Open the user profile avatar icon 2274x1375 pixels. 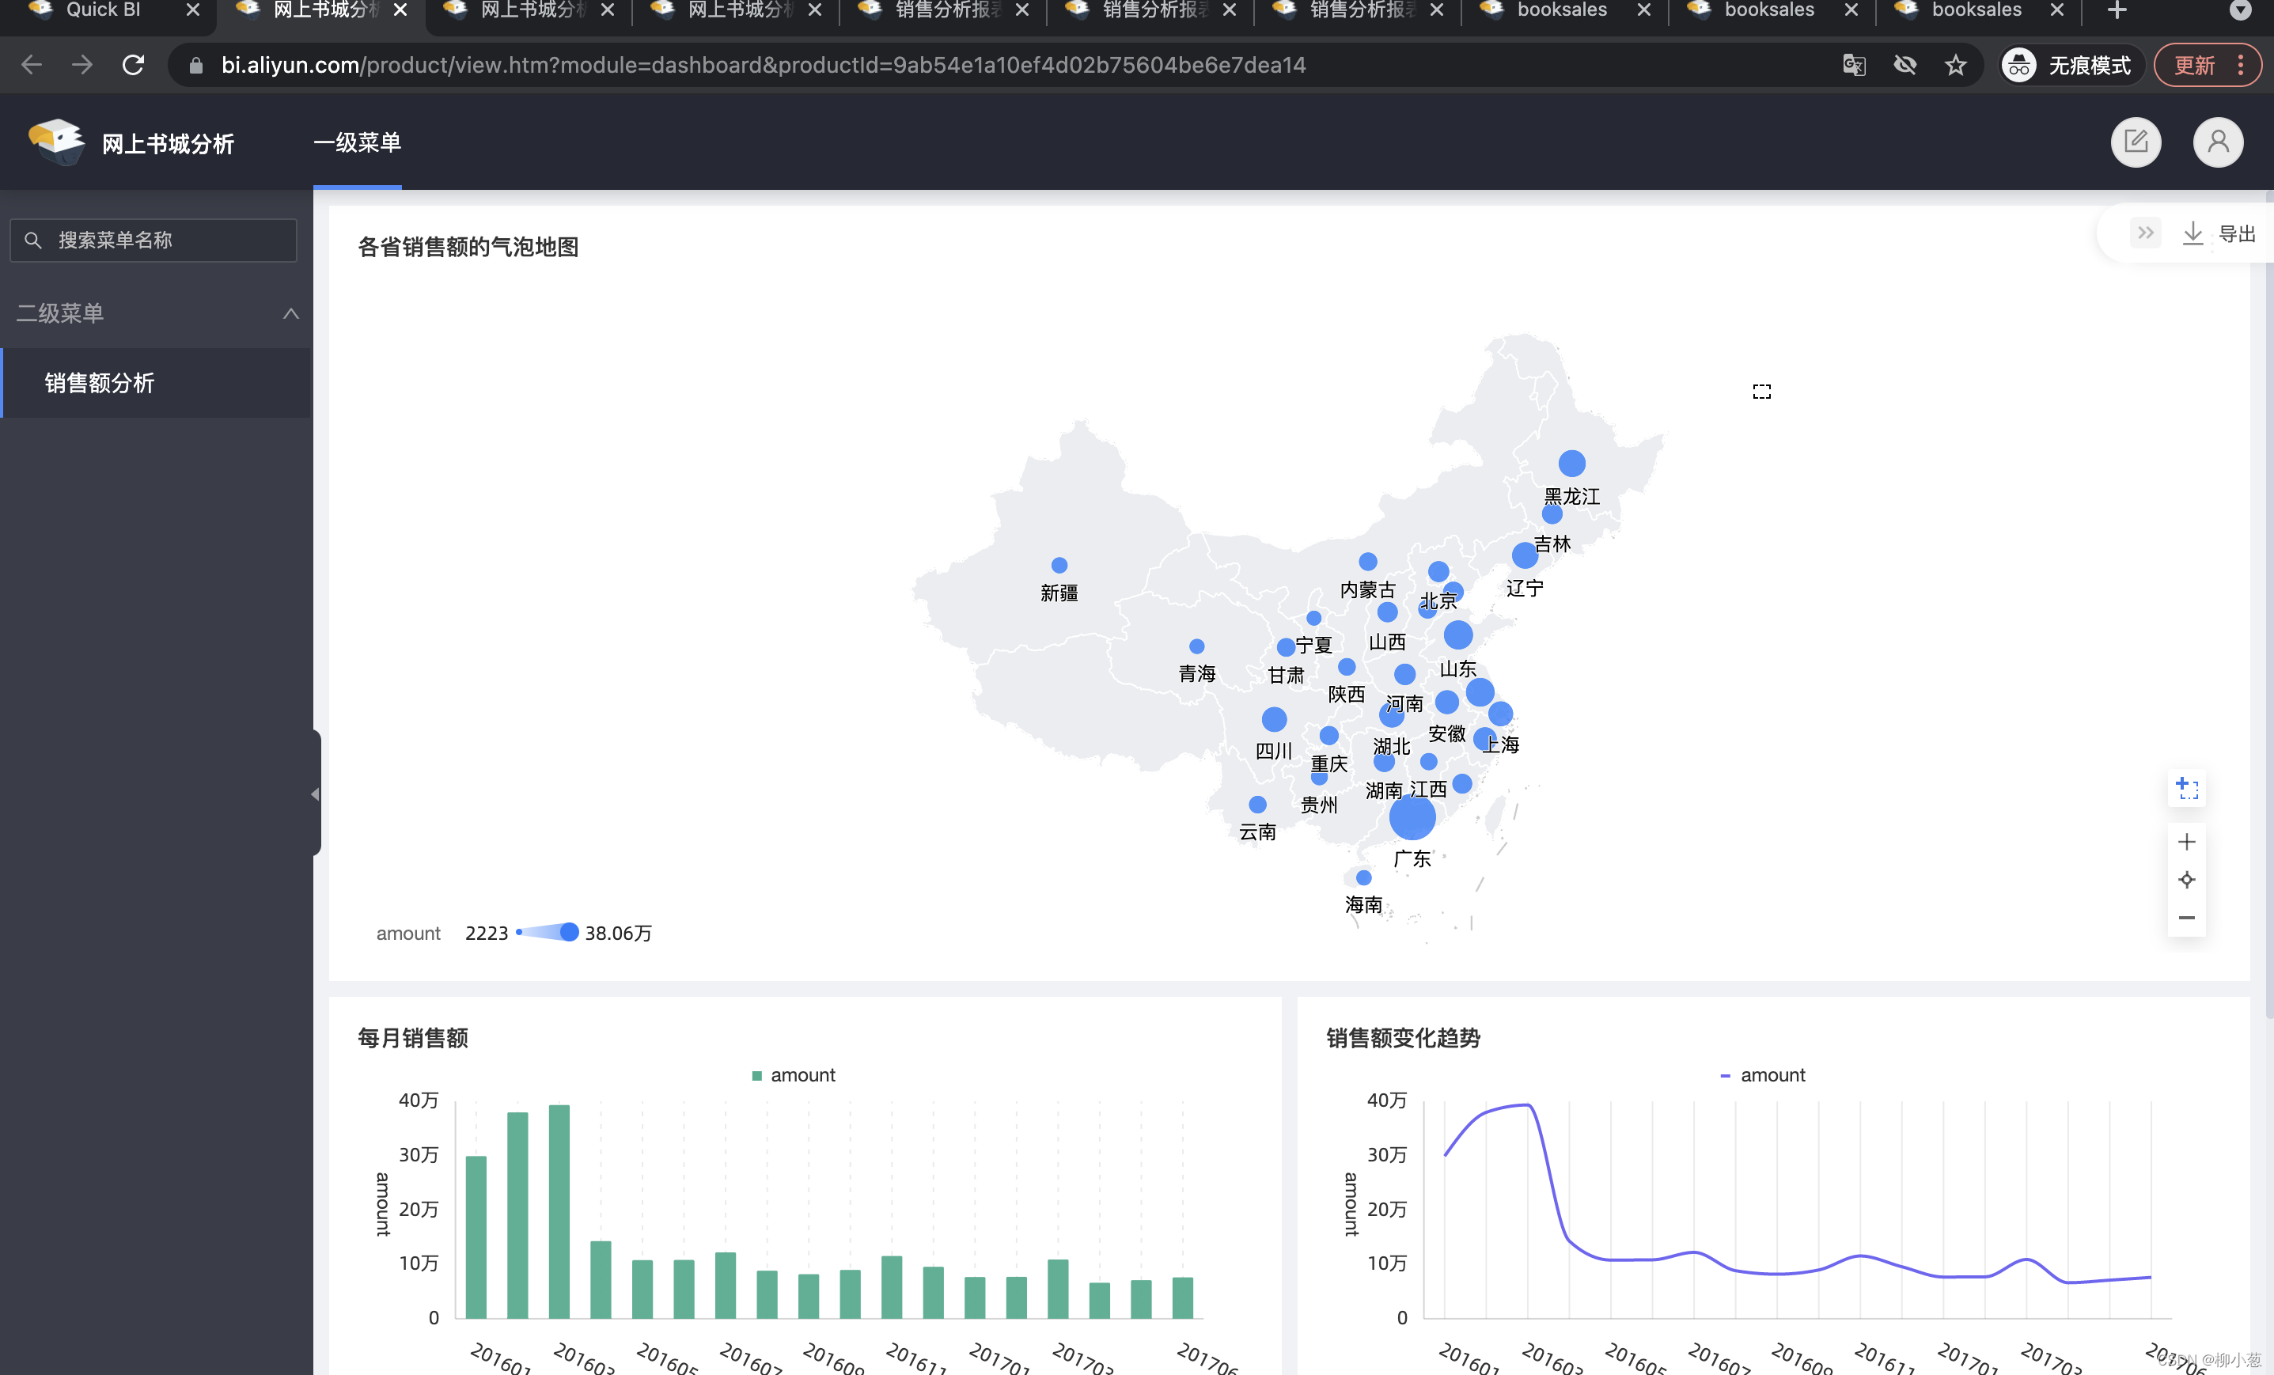2217,142
